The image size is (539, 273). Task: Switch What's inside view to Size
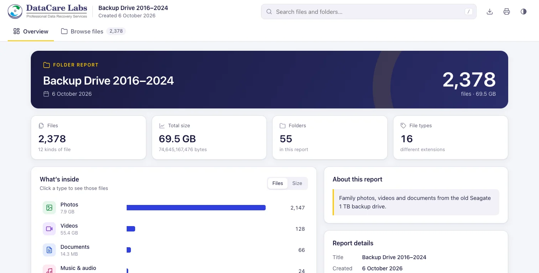click(297, 183)
